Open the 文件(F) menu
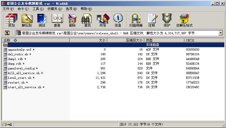 click(8, 9)
